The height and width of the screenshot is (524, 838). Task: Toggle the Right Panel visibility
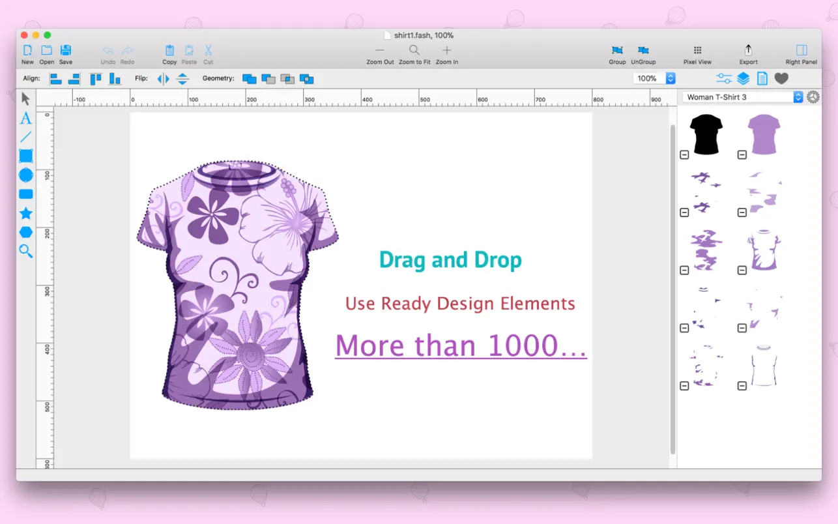(800, 53)
